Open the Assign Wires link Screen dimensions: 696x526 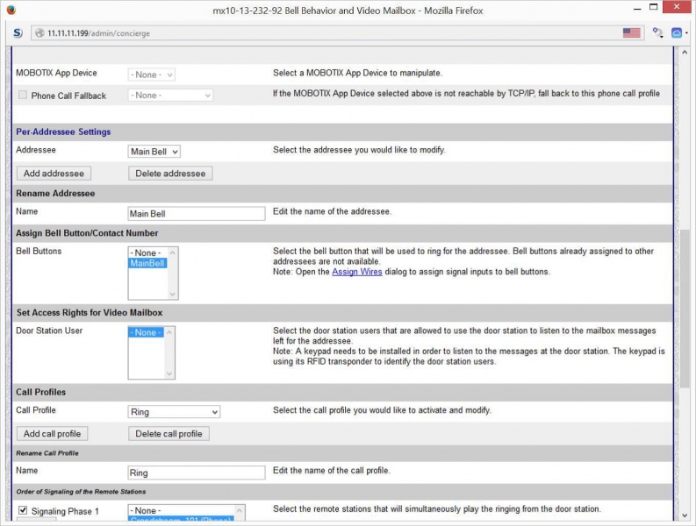tap(357, 272)
